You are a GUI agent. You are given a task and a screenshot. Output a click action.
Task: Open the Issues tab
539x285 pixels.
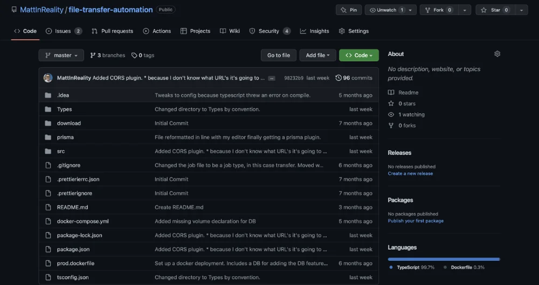point(64,31)
